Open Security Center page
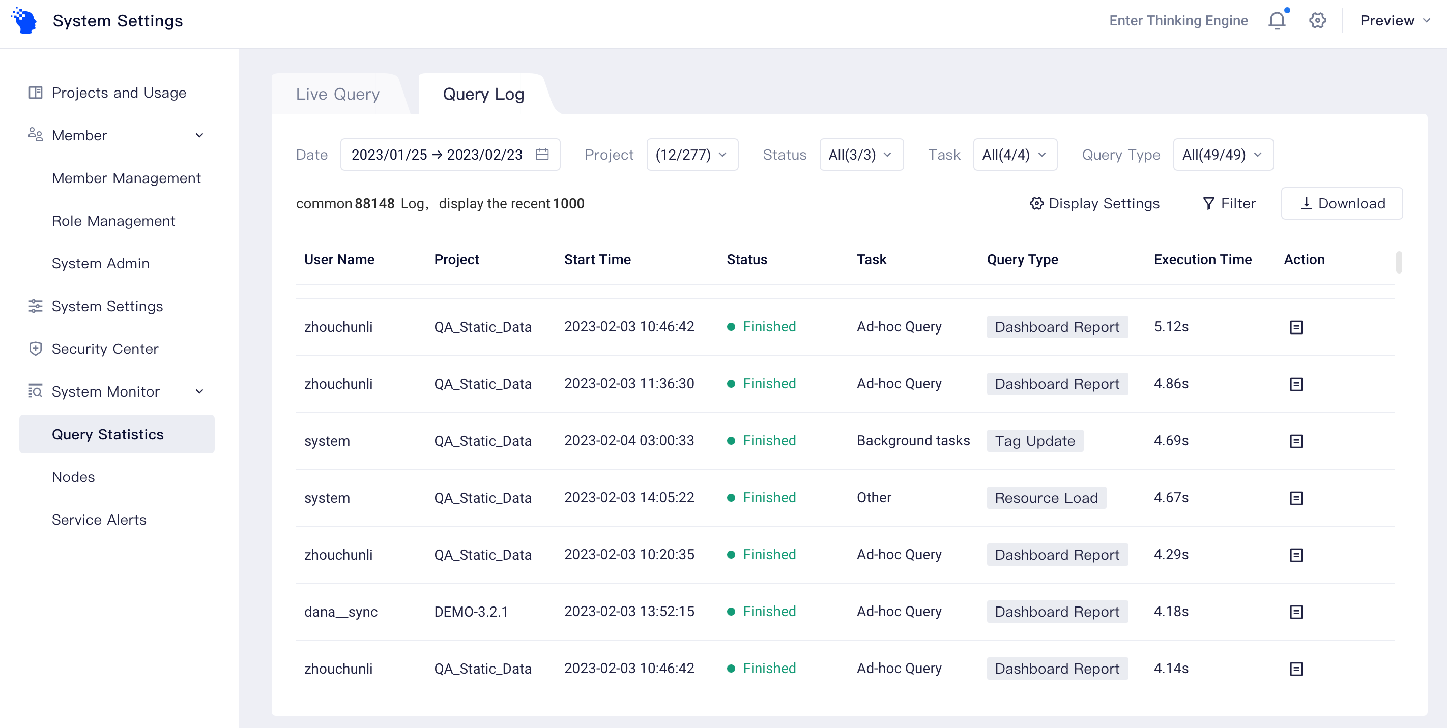 pos(105,349)
